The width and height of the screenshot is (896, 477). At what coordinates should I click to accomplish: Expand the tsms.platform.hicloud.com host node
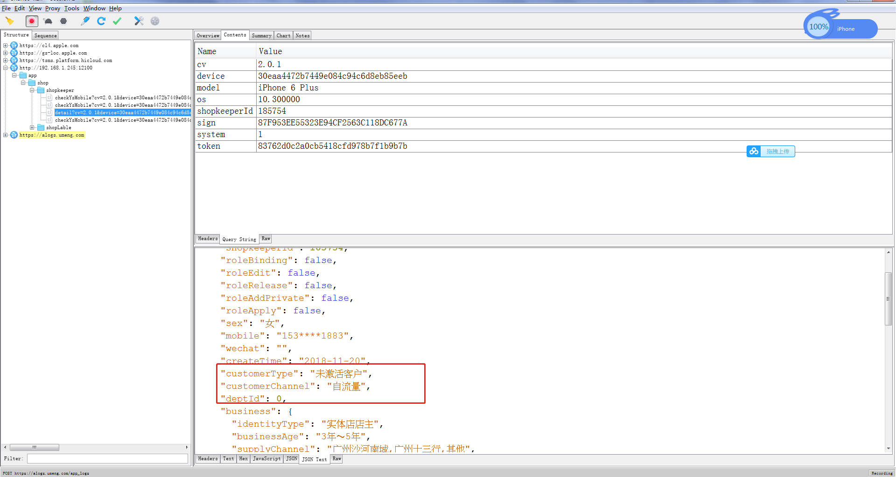coord(6,60)
